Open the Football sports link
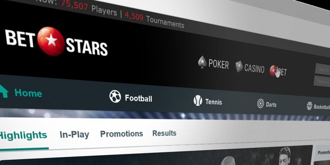330x165 pixels. point(138,98)
